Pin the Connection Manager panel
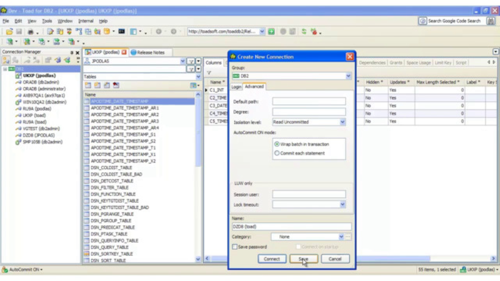 click(72, 53)
